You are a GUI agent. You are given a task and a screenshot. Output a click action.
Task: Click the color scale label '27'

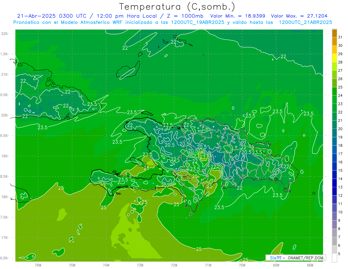click(340, 71)
